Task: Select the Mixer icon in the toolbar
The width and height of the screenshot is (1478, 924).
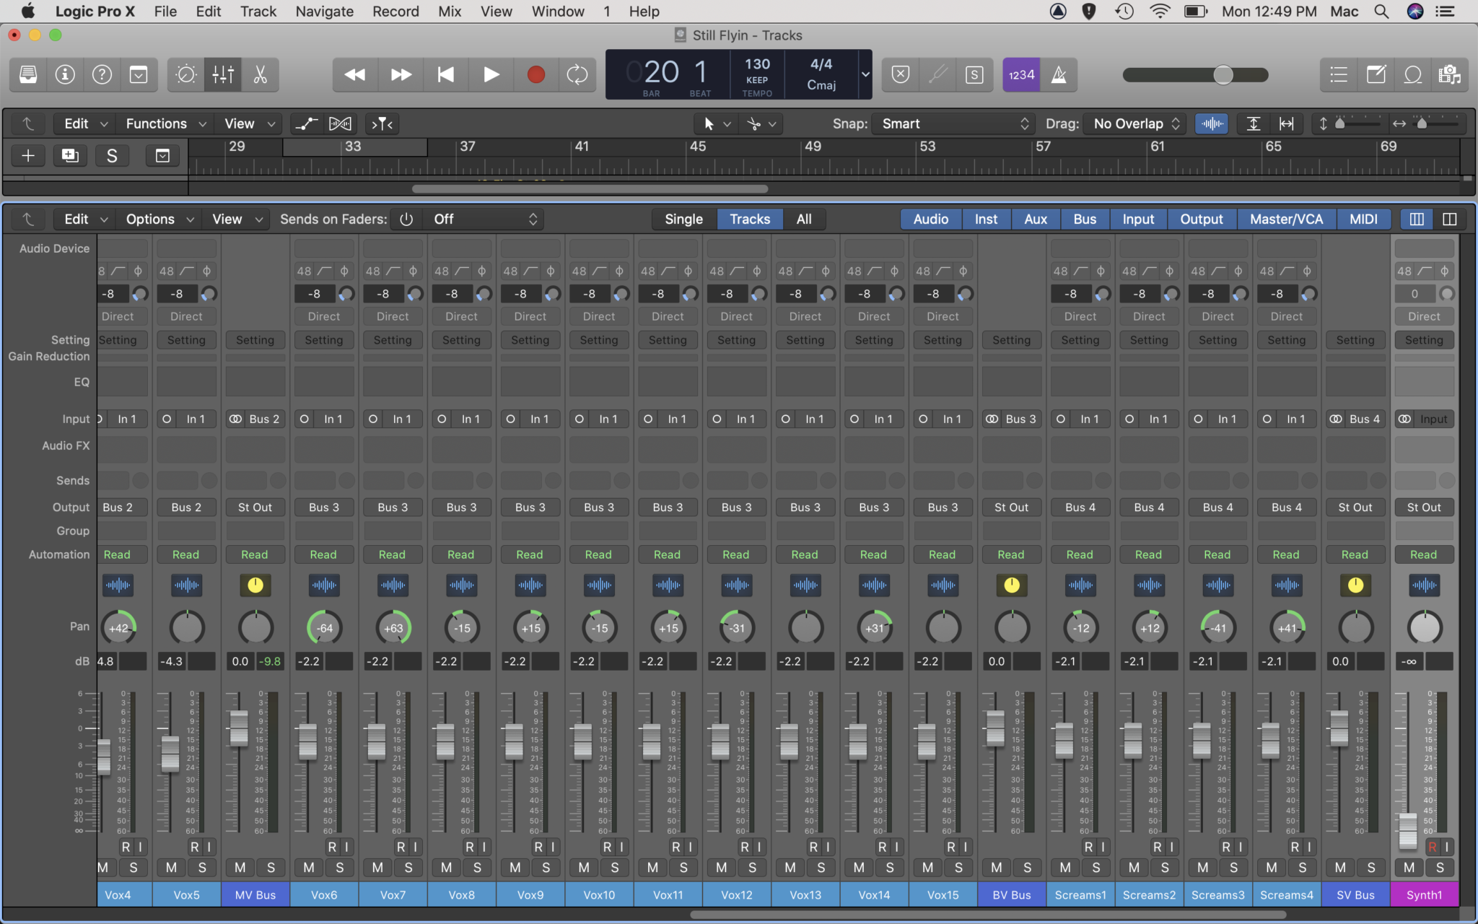Action: [x=224, y=74]
